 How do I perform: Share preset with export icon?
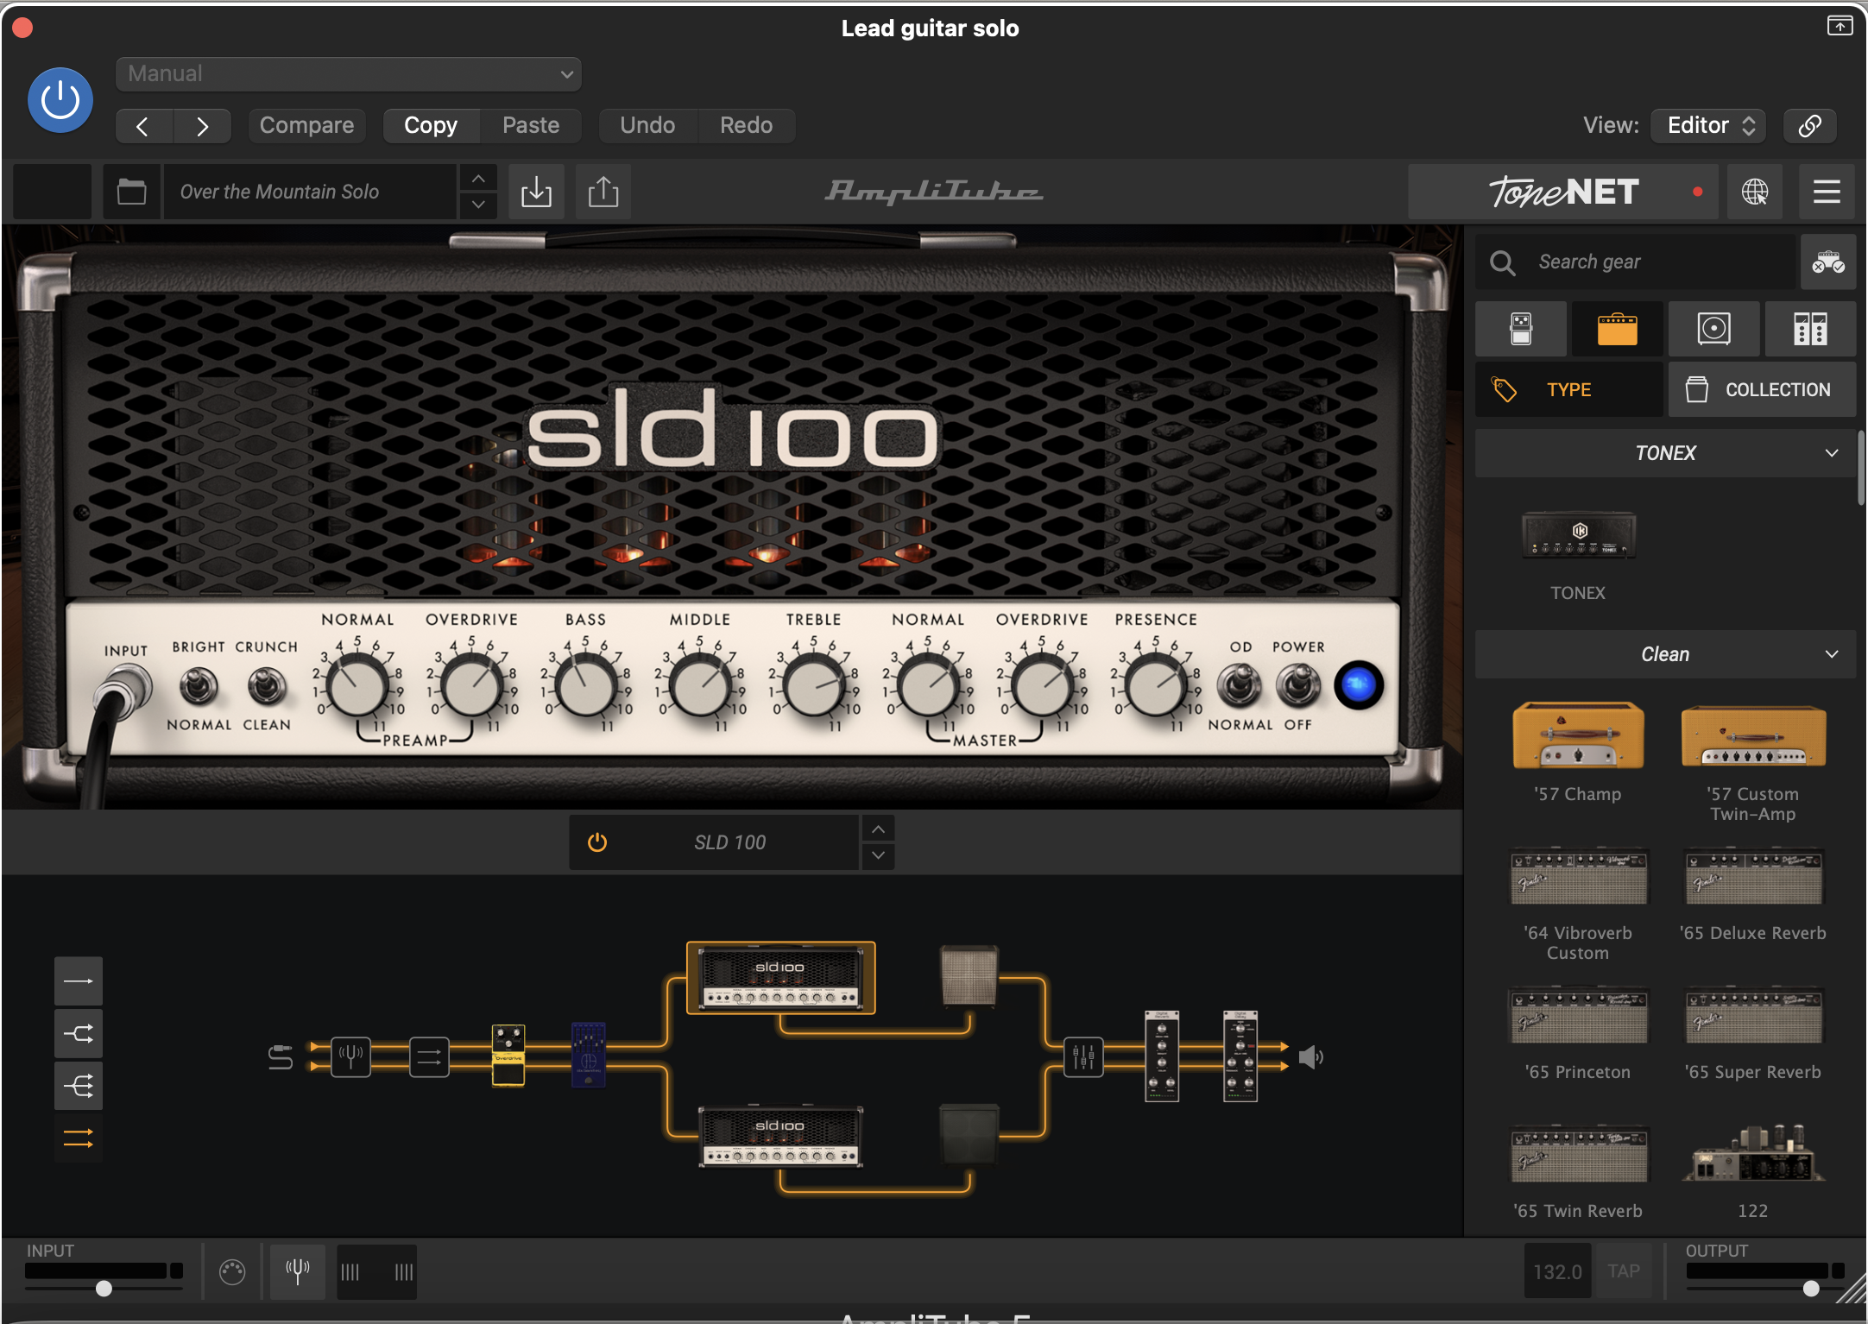(603, 192)
